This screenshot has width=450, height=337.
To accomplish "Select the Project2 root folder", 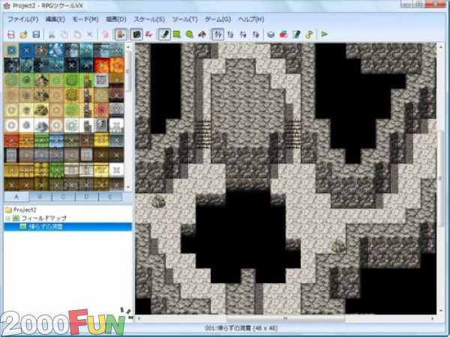I will click(x=25, y=210).
